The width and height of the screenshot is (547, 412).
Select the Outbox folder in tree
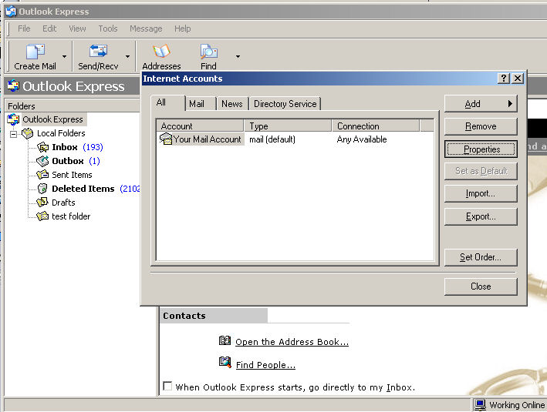coord(67,161)
